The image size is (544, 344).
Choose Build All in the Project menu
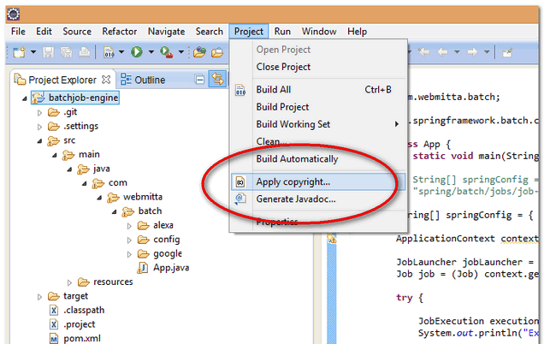tap(318, 90)
